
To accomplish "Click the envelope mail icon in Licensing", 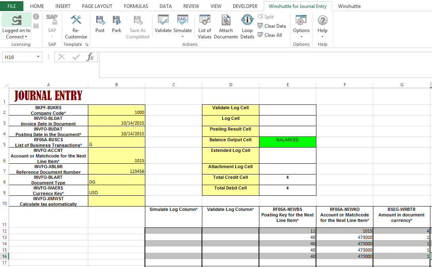I will click(36, 26).
